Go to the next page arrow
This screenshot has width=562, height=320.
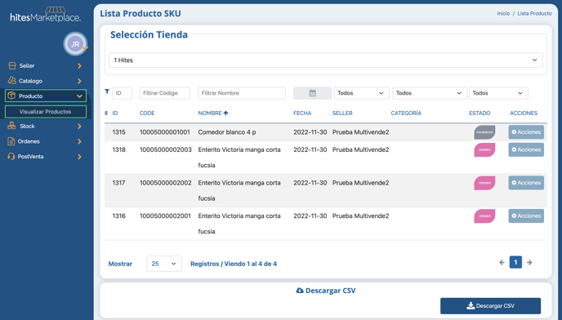click(x=529, y=262)
